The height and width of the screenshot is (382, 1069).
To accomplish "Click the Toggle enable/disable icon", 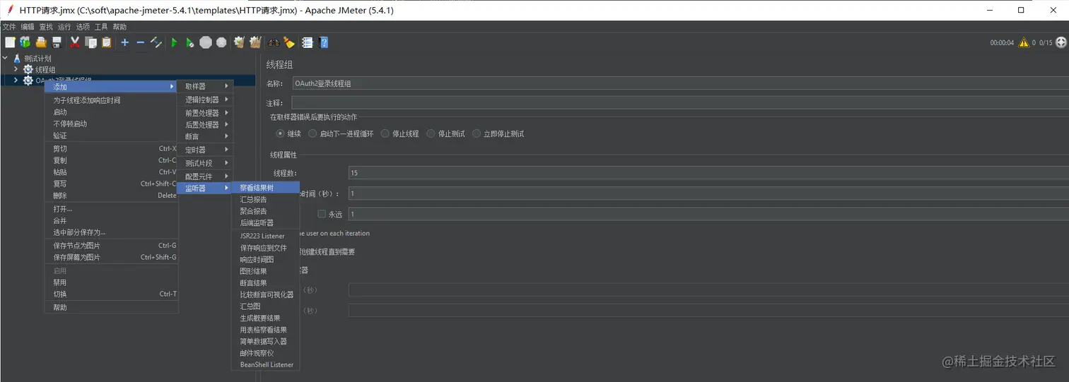I will [156, 42].
